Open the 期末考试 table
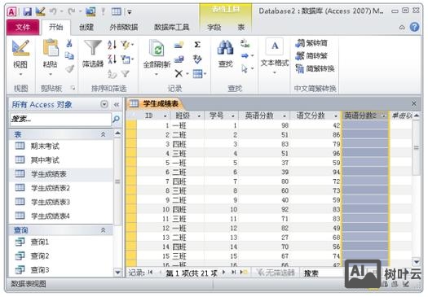This screenshot has width=428, height=297. [x=45, y=146]
